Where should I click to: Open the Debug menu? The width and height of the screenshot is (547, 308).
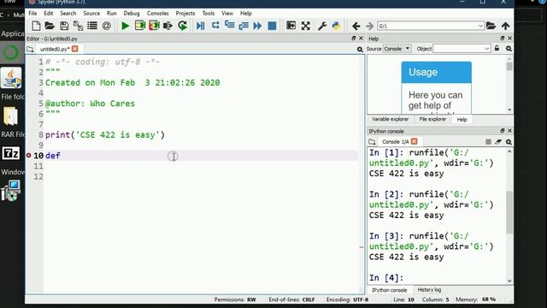(132, 14)
